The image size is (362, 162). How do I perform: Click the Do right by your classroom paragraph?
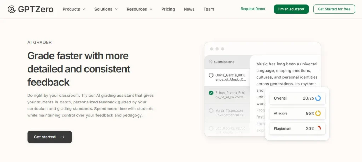coord(90,105)
